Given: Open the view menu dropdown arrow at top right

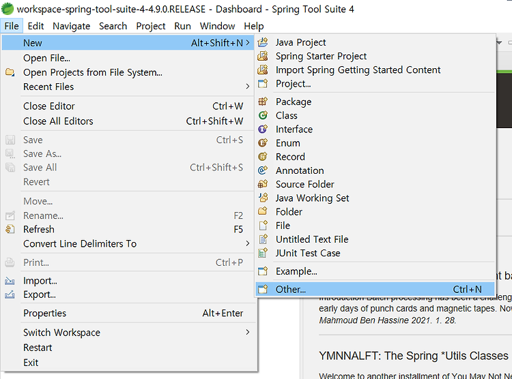Looking at the screenshot, I should click(x=499, y=42).
